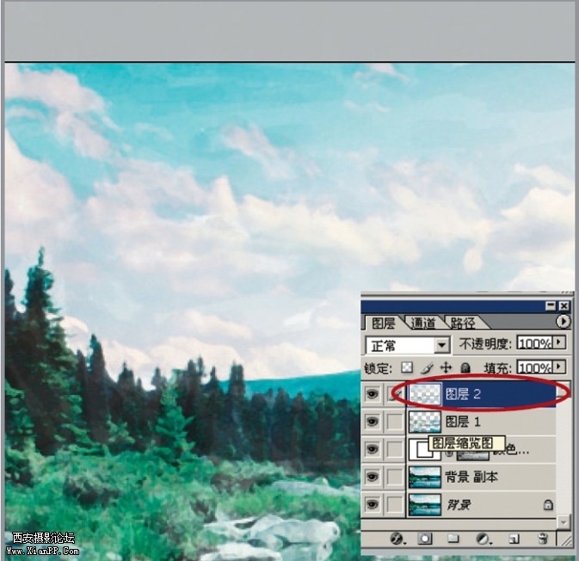Image resolution: width=579 pixels, height=561 pixels.
Task: Open the layers panel round flyout menu
Action: (x=564, y=322)
